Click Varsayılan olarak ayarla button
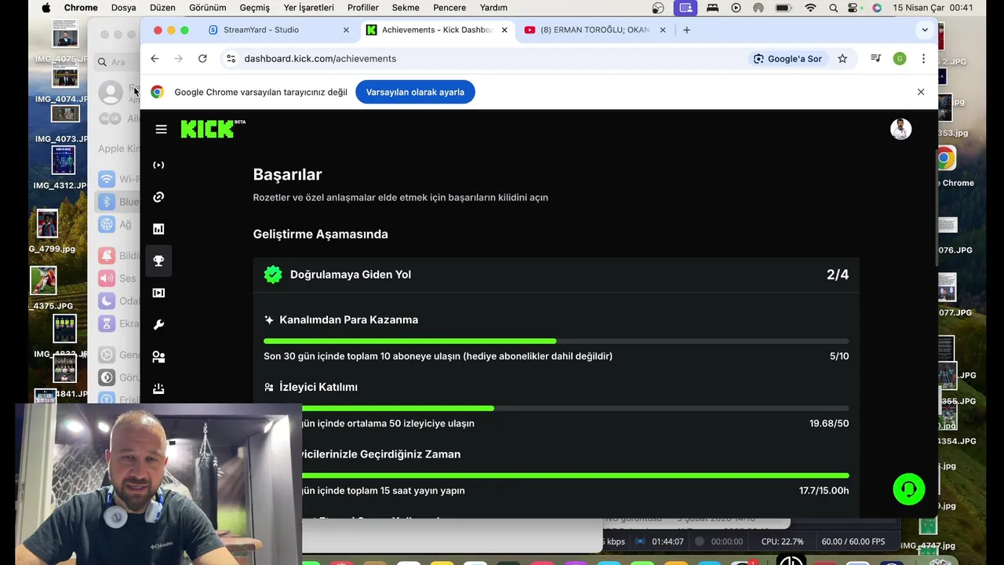This screenshot has width=1004, height=565. pos(415,92)
